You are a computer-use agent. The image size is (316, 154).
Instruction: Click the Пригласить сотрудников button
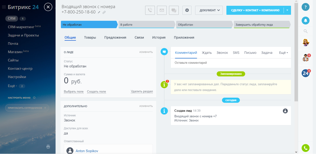pos(27,108)
